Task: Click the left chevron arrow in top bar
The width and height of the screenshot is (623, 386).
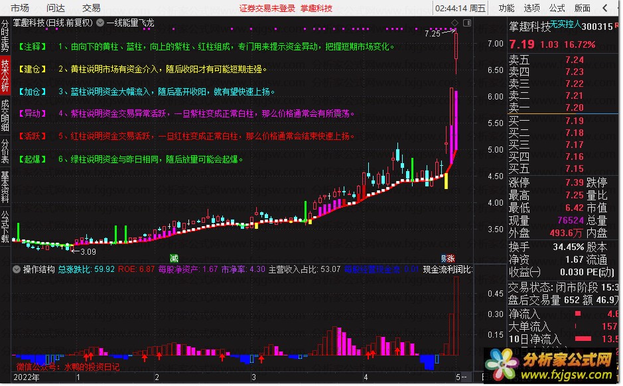Action: click(x=605, y=8)
